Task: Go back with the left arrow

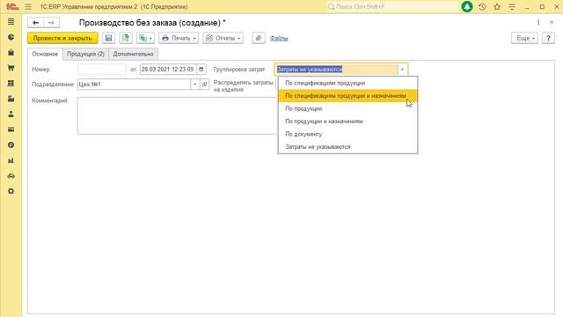Action: click(x=35, y=23)
